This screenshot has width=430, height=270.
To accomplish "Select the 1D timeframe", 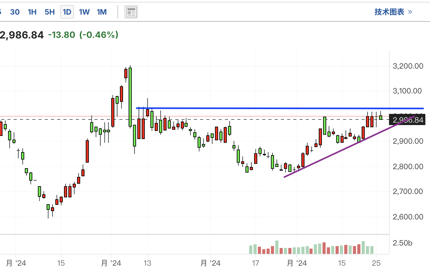I will (x=67, y=12).
